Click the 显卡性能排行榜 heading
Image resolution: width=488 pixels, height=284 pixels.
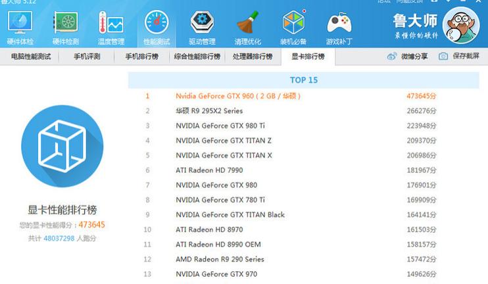click(62, 210)
